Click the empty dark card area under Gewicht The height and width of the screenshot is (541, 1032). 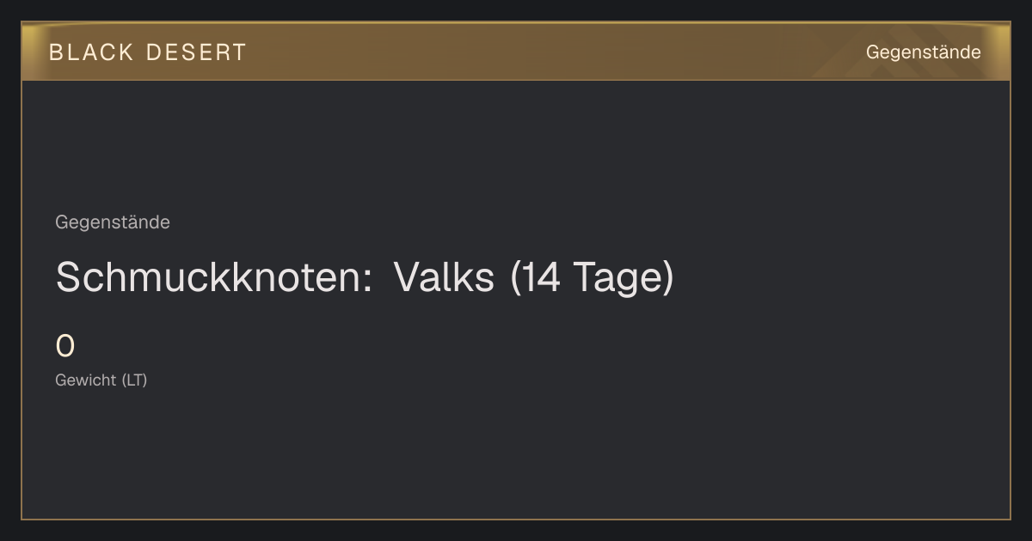point(516,455)
